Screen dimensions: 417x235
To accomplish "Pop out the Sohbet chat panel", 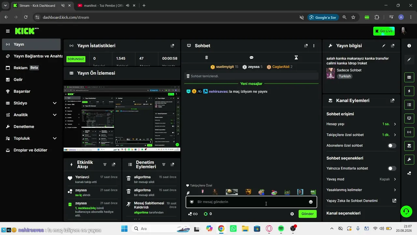I will pyautogui.click(x=306, y=46).
